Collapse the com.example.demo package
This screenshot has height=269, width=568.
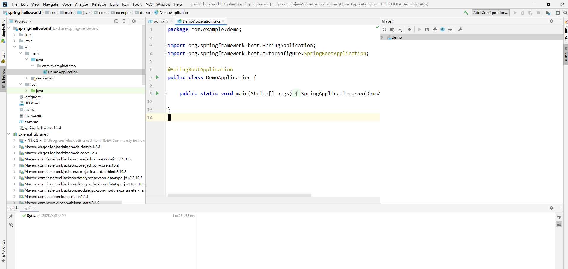click(32, 66)
